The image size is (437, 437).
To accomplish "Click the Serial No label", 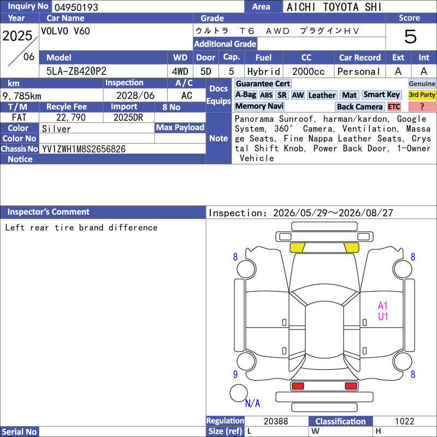I will (x=19, y=432).
